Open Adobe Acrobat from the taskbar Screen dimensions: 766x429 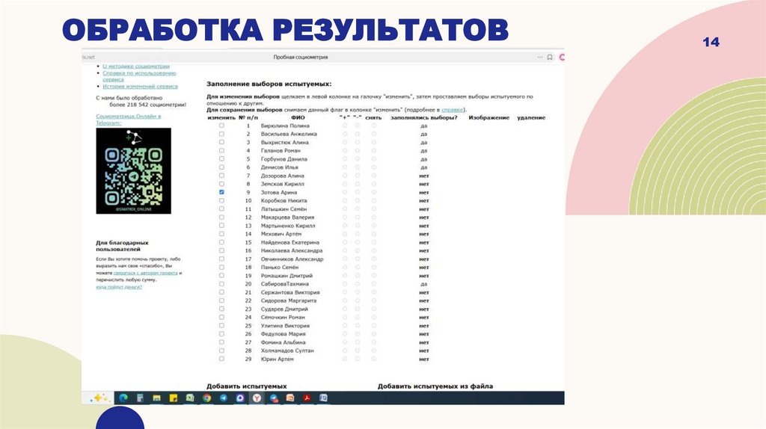(x=307, y=398)
